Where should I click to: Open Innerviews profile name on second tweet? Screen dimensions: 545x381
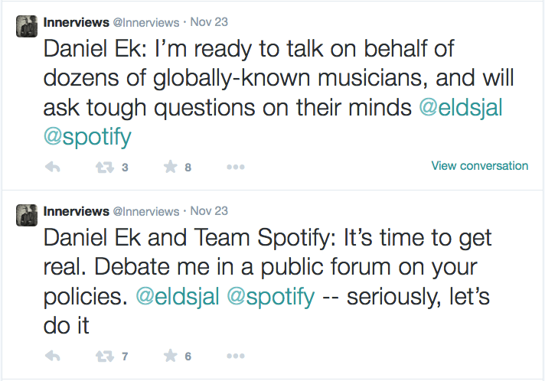click(76, 210)
